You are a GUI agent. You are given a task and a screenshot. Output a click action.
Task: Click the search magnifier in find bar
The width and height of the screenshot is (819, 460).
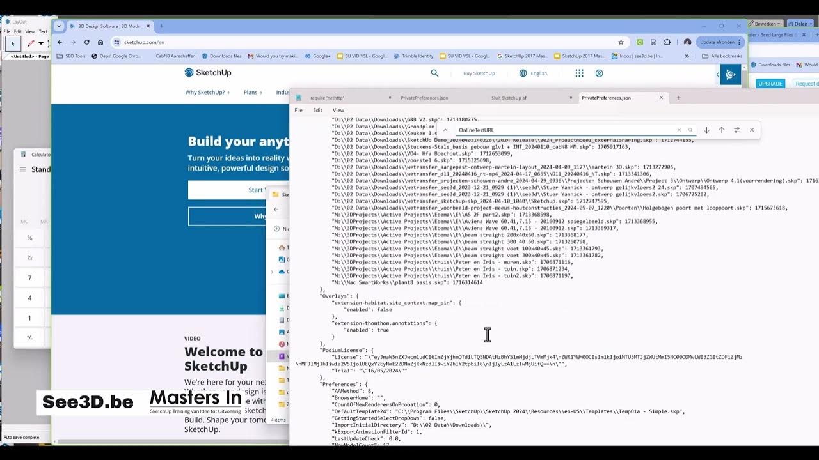pyautogui.click(x=690, y=130)
